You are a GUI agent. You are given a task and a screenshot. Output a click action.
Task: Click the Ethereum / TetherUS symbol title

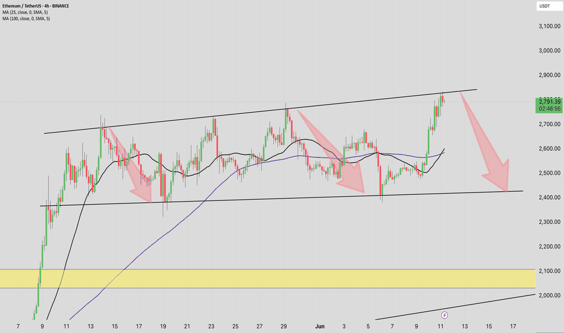tap(36, 6)
